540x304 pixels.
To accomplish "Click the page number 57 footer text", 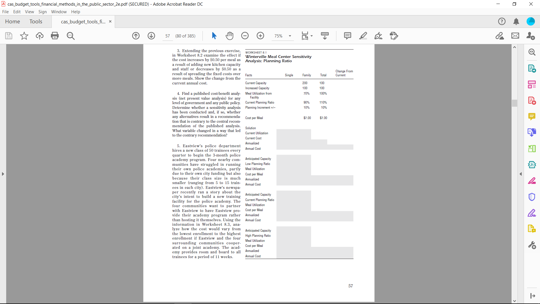I will 351,286.
